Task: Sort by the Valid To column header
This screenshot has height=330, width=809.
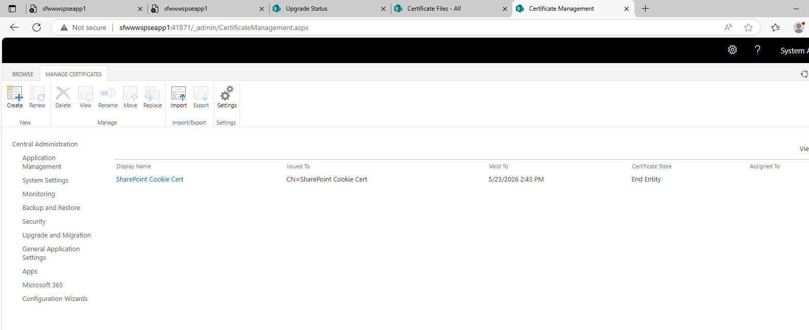Action: point(498,166)
